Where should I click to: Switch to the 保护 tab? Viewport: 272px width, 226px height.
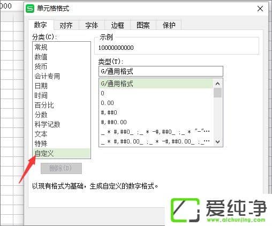point(169,25)
